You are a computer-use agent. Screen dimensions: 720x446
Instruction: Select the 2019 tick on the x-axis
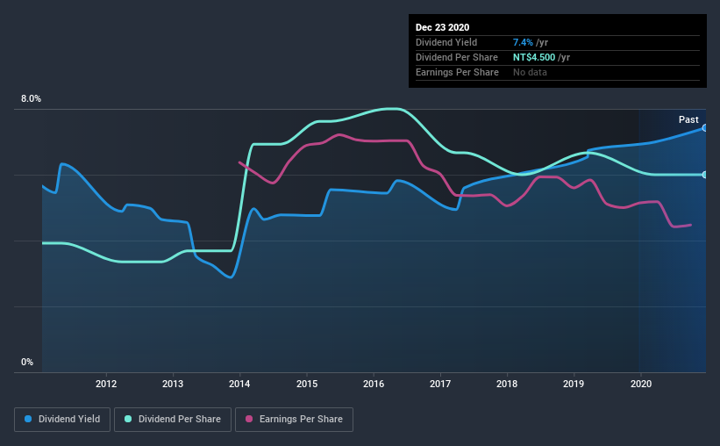click(574, 384)
